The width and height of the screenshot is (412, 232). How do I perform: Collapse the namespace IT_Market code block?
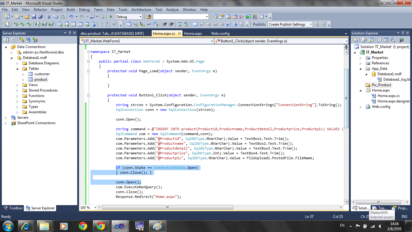pyautogui.click(x=88, y=52)
